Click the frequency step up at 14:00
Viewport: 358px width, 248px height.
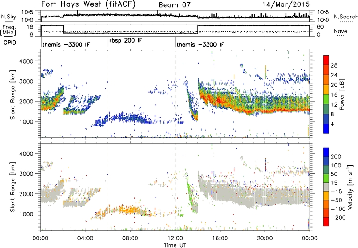click(x=198, y=29)
